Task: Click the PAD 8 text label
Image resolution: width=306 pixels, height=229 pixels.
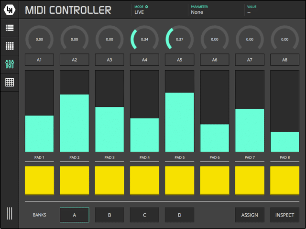Action: 285,157
